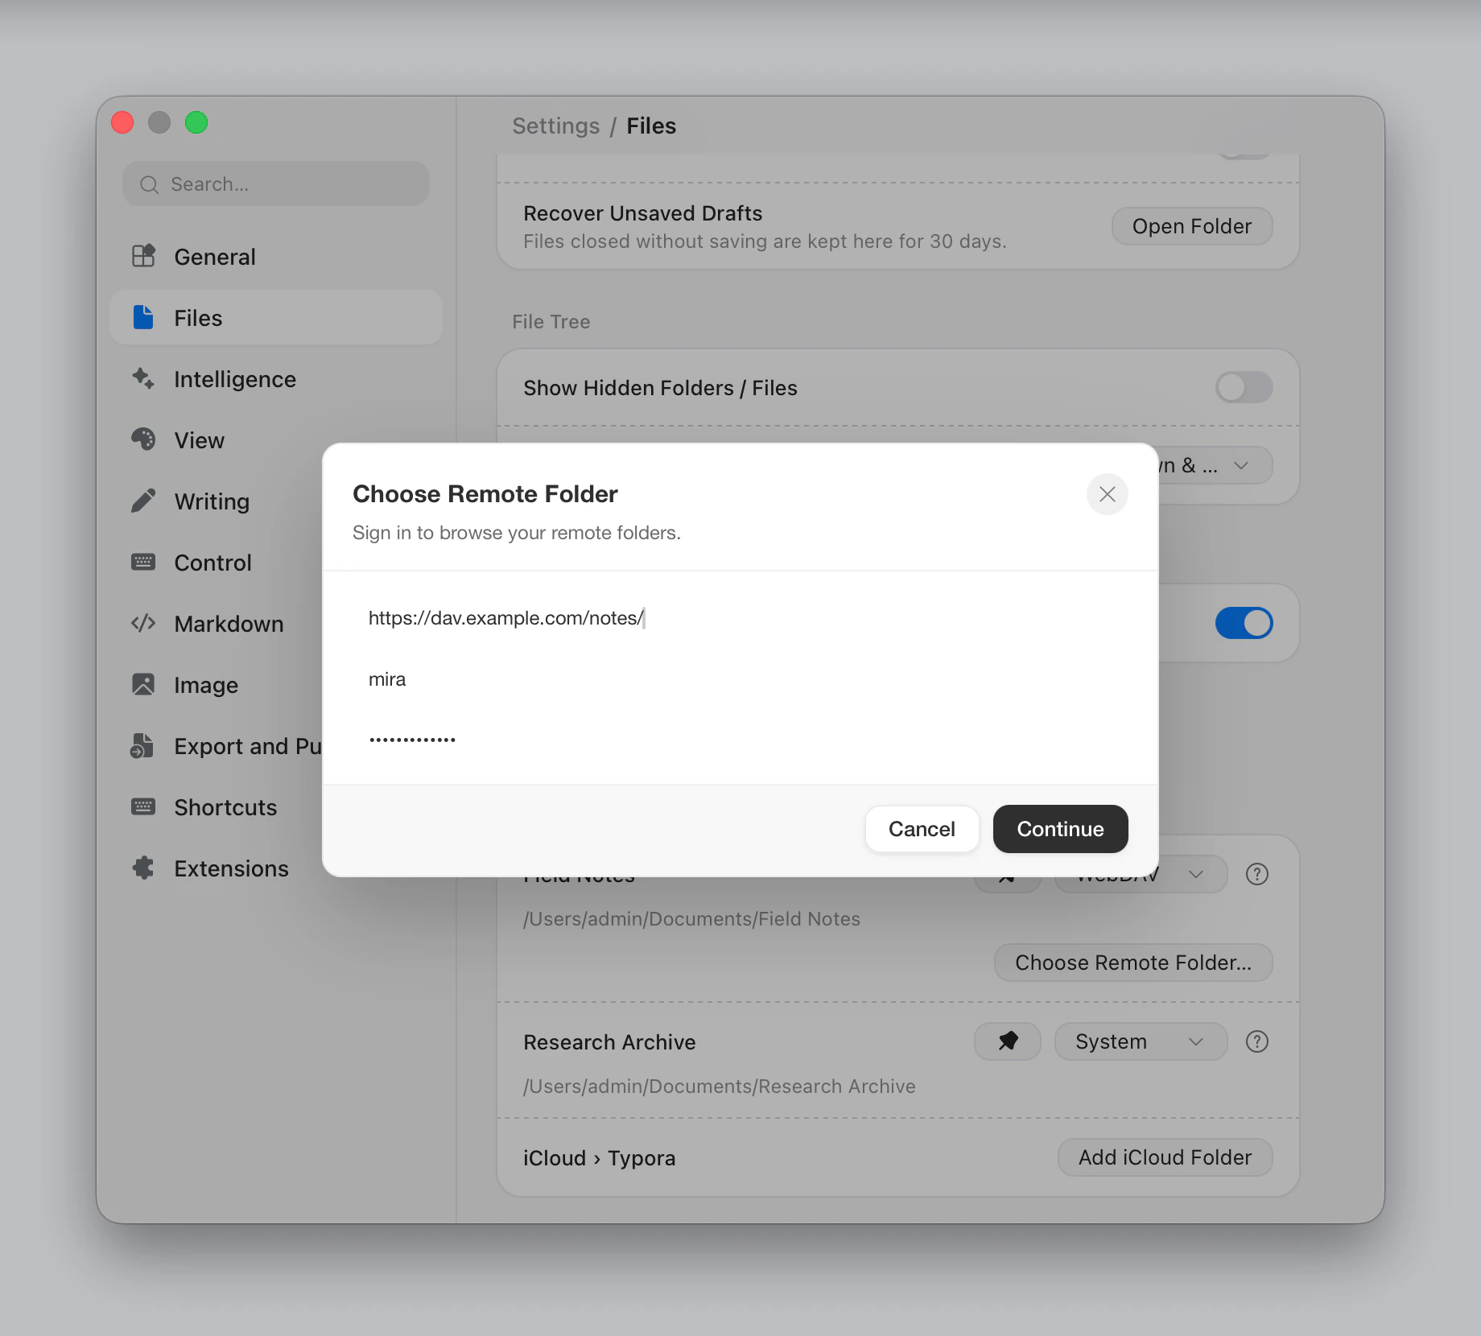The height and width of the screenshot is (1336, 1481).
Task: Click the Extensions puzzle piece icon
Action: tap(143, 868)
